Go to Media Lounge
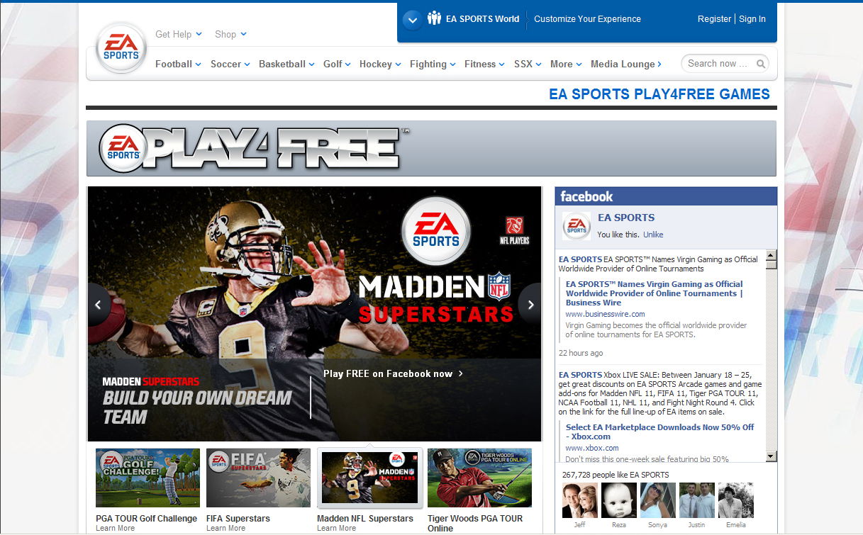Viewport: 863px width, 535px height. 626,64
